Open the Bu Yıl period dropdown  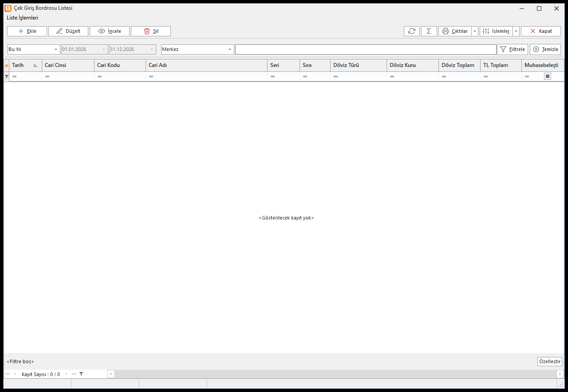56,49
